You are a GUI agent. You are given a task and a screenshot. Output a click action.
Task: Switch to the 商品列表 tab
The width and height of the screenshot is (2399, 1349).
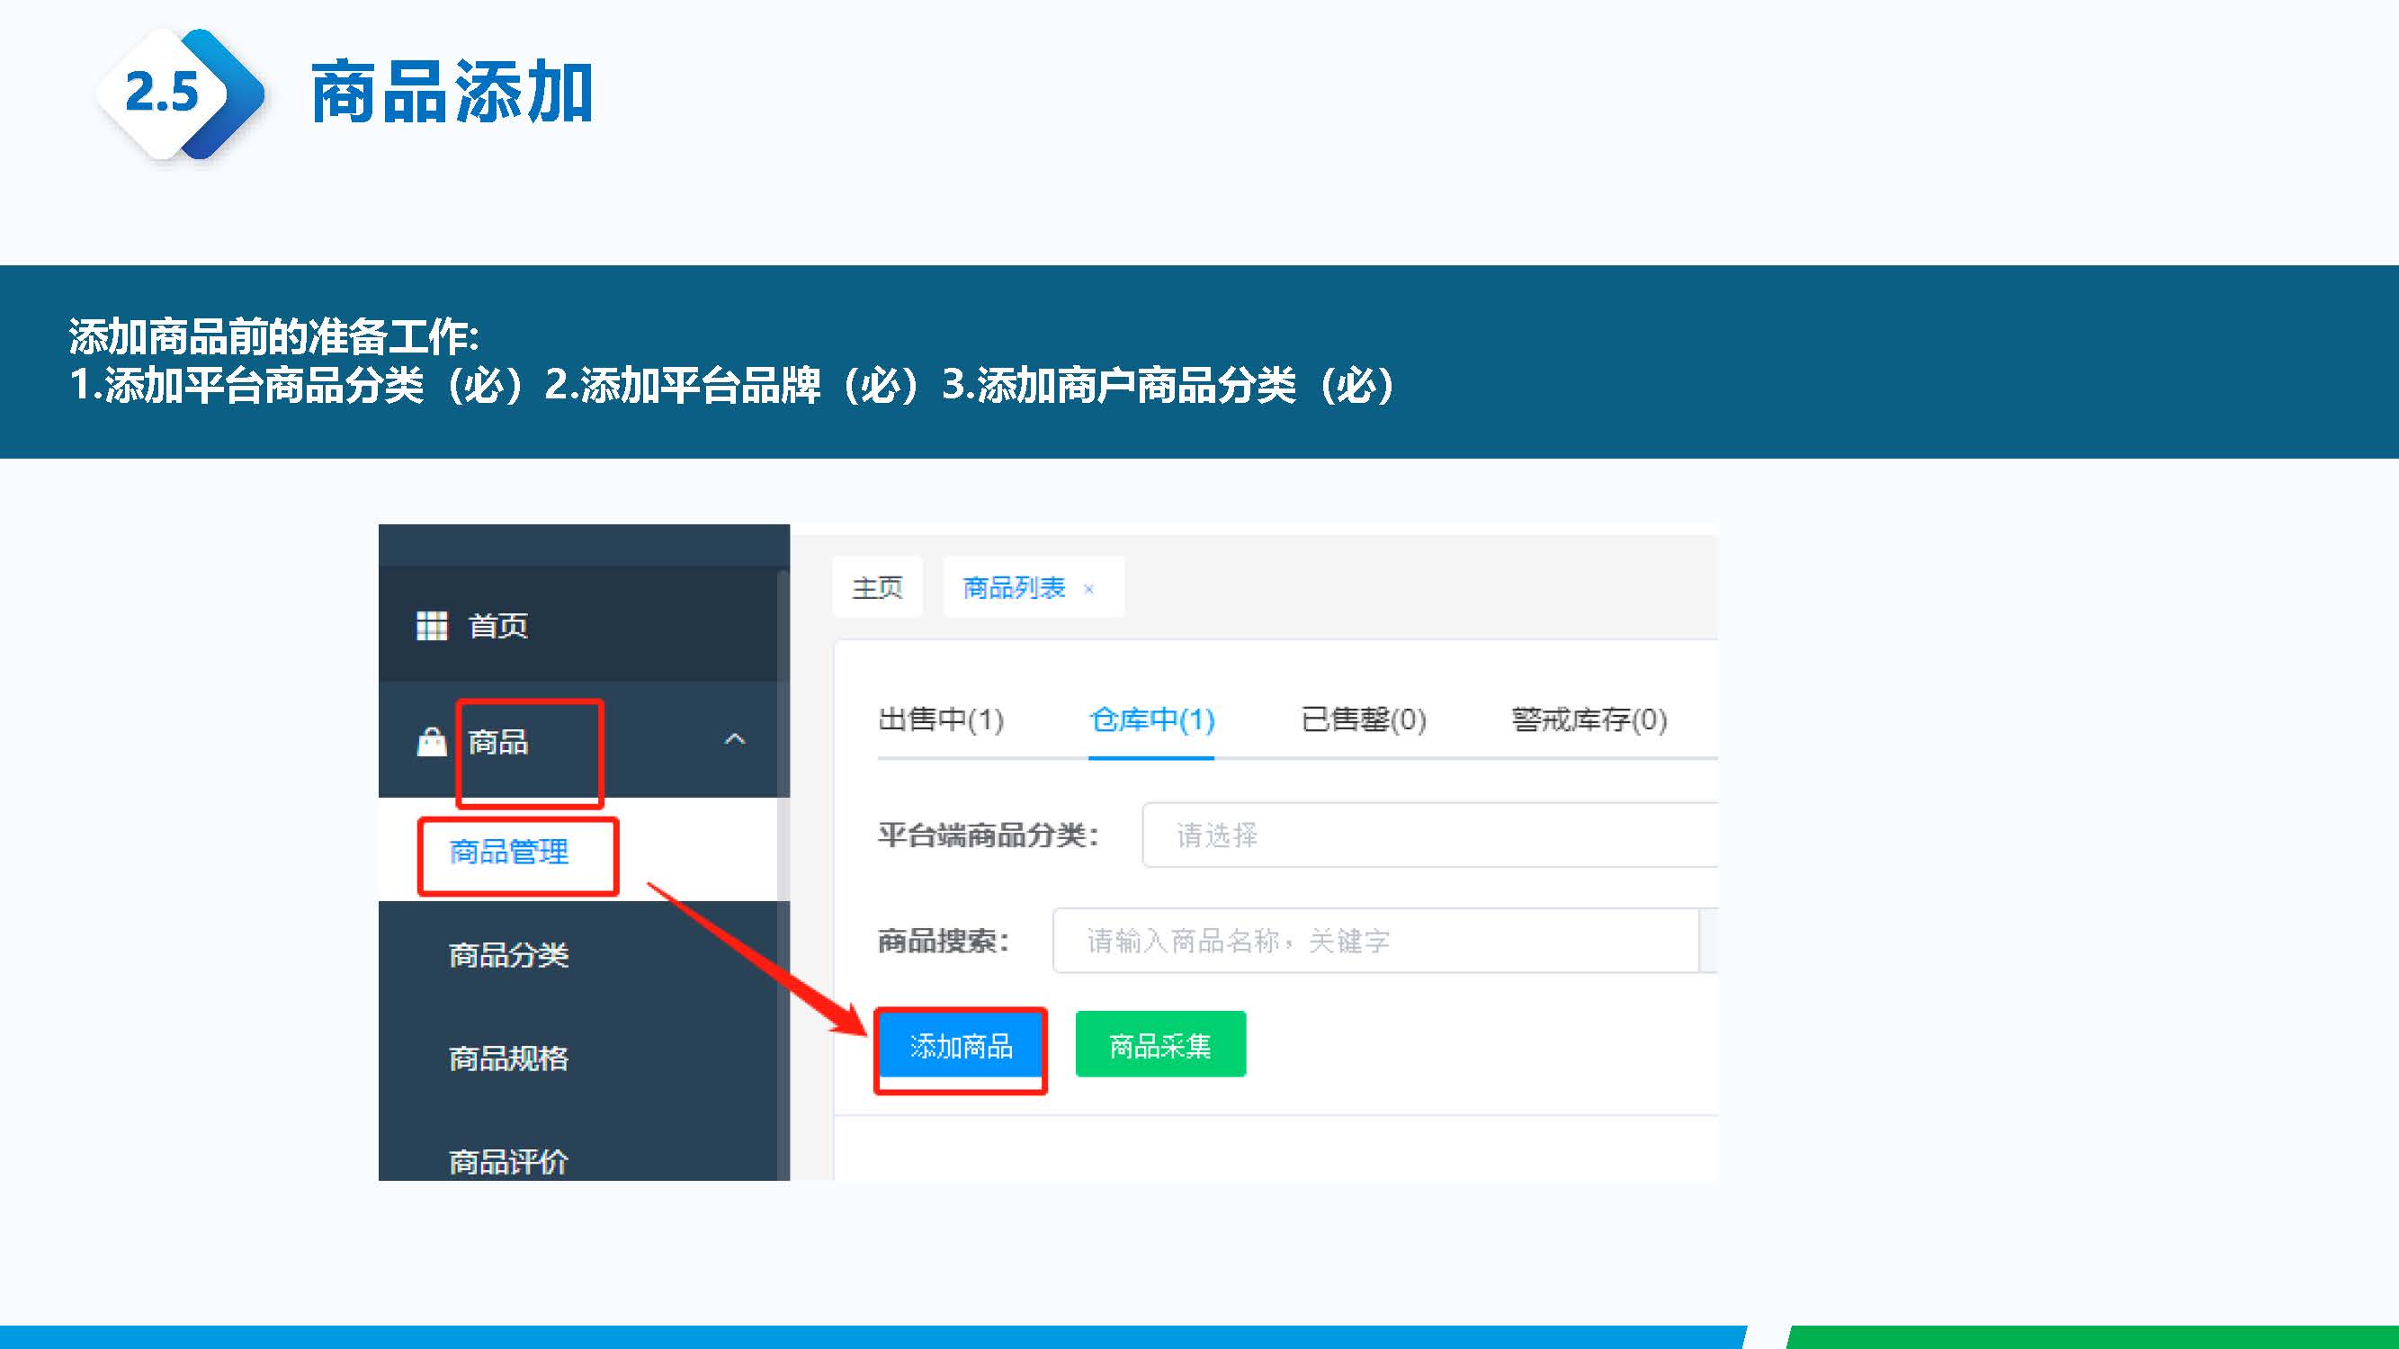tap(1013, 587)
